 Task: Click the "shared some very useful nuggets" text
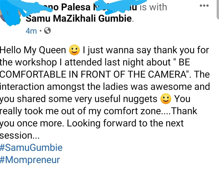point(87,99)
